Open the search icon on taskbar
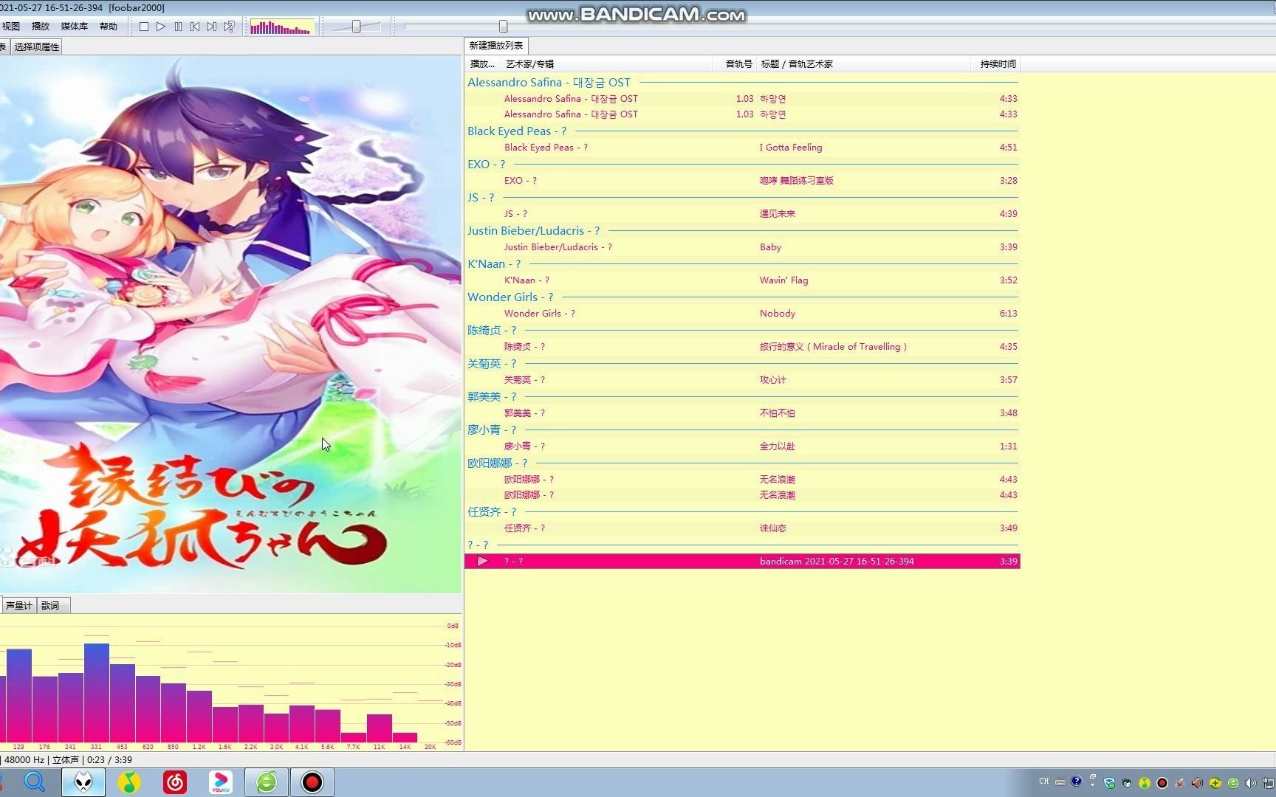Viewport: 1276px width, 797px height. pyautogui.click(x=35, y=782)
